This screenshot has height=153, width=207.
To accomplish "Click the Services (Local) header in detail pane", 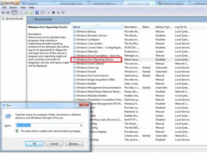I will click(43, 19).
